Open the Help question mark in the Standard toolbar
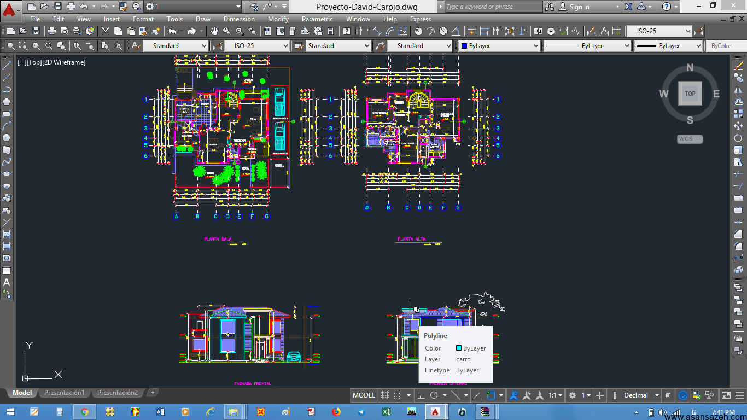Screen dimensions: 747x420 [347, 31]
